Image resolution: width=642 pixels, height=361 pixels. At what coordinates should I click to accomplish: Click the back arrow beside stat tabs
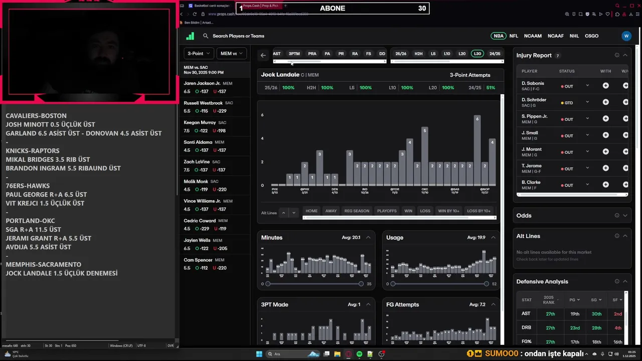point(263,55)
